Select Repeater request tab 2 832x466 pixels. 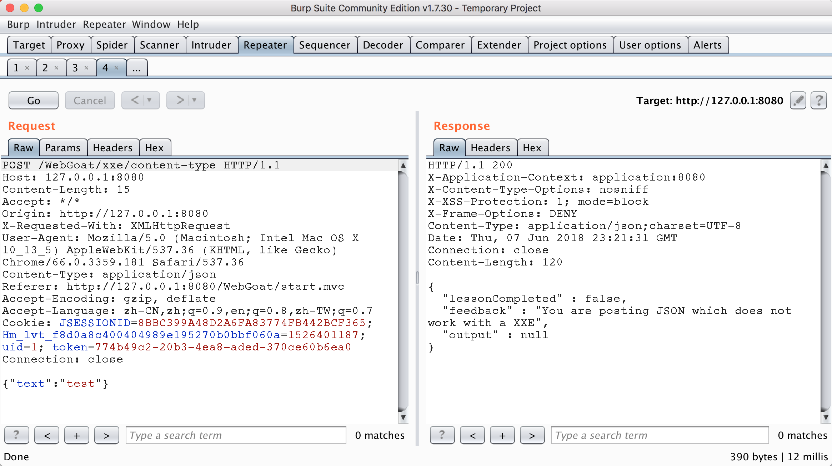[46, 68]
